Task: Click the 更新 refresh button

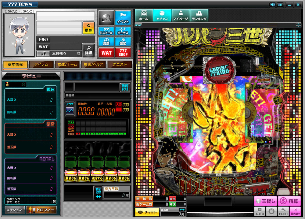Action: click(88, 28)
